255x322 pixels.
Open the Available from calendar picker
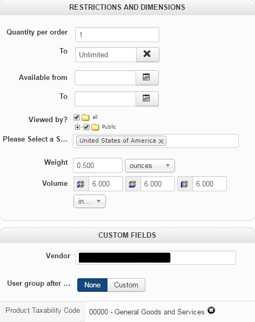[x=147, y=78]
